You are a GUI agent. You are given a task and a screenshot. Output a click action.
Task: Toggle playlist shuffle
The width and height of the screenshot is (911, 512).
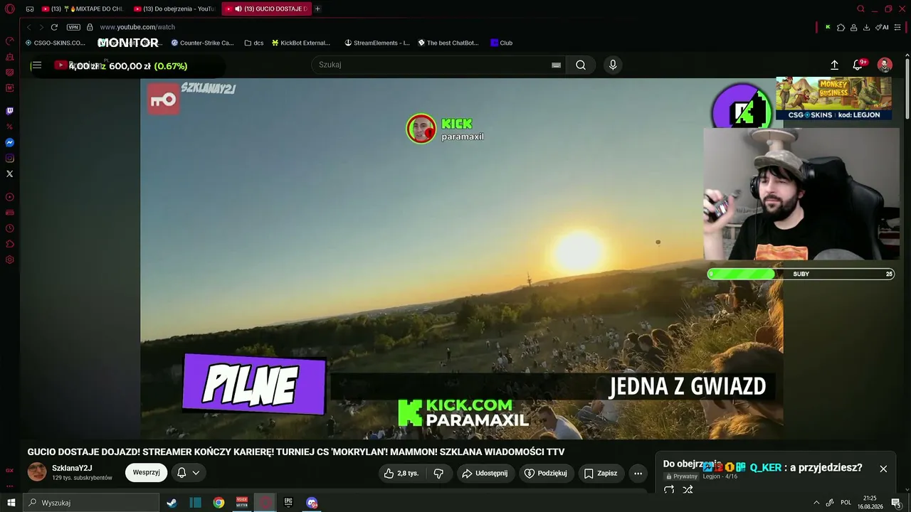(688, 489)
